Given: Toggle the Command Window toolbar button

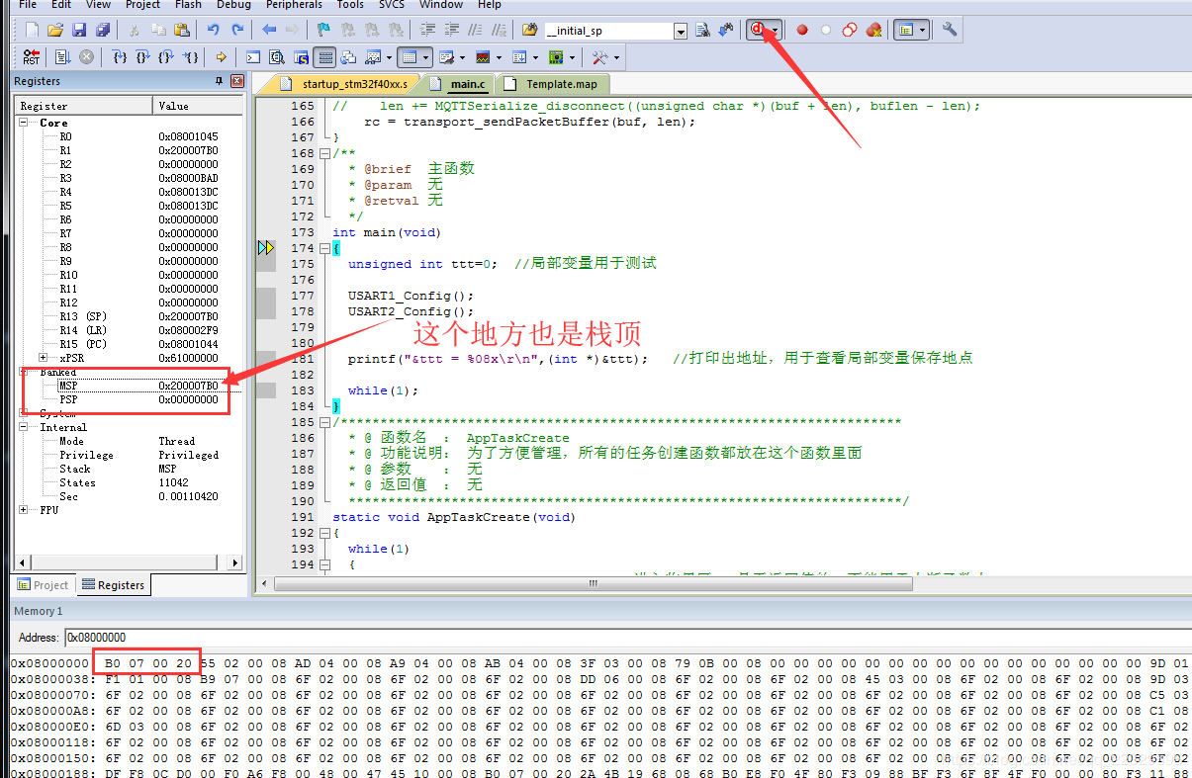Looking at the screenshot, I should tap(253, 57).
